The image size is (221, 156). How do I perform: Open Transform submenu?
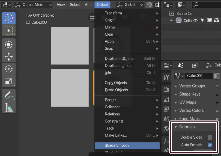127,13
